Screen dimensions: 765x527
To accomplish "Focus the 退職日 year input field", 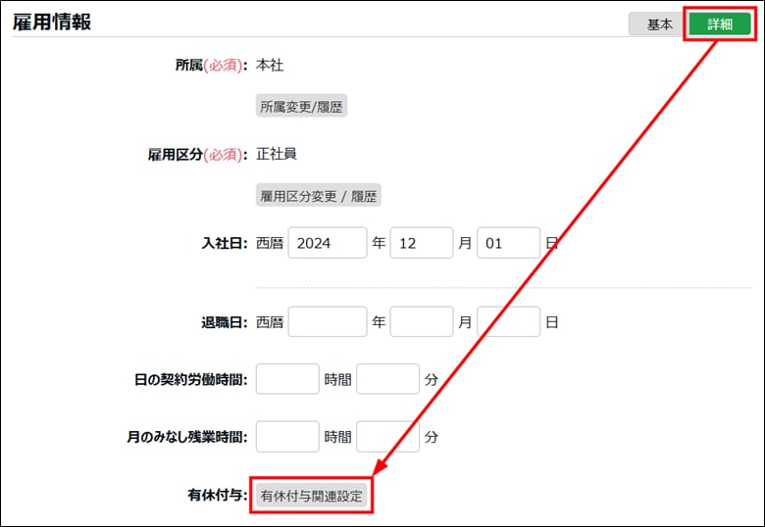I will click(328, 321).
